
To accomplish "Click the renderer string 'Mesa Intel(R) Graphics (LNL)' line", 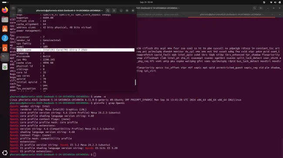I will (48, 110).
